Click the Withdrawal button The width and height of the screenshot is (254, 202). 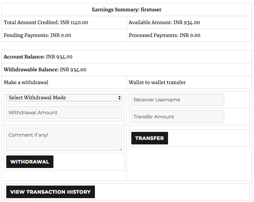tap(30, 162)
